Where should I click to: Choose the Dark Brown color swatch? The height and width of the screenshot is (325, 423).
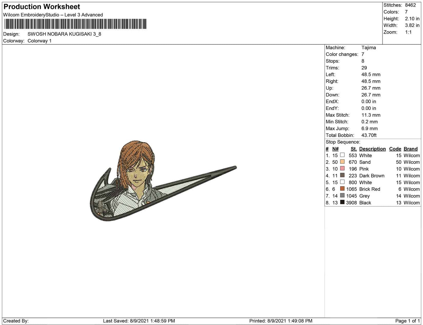342,175
